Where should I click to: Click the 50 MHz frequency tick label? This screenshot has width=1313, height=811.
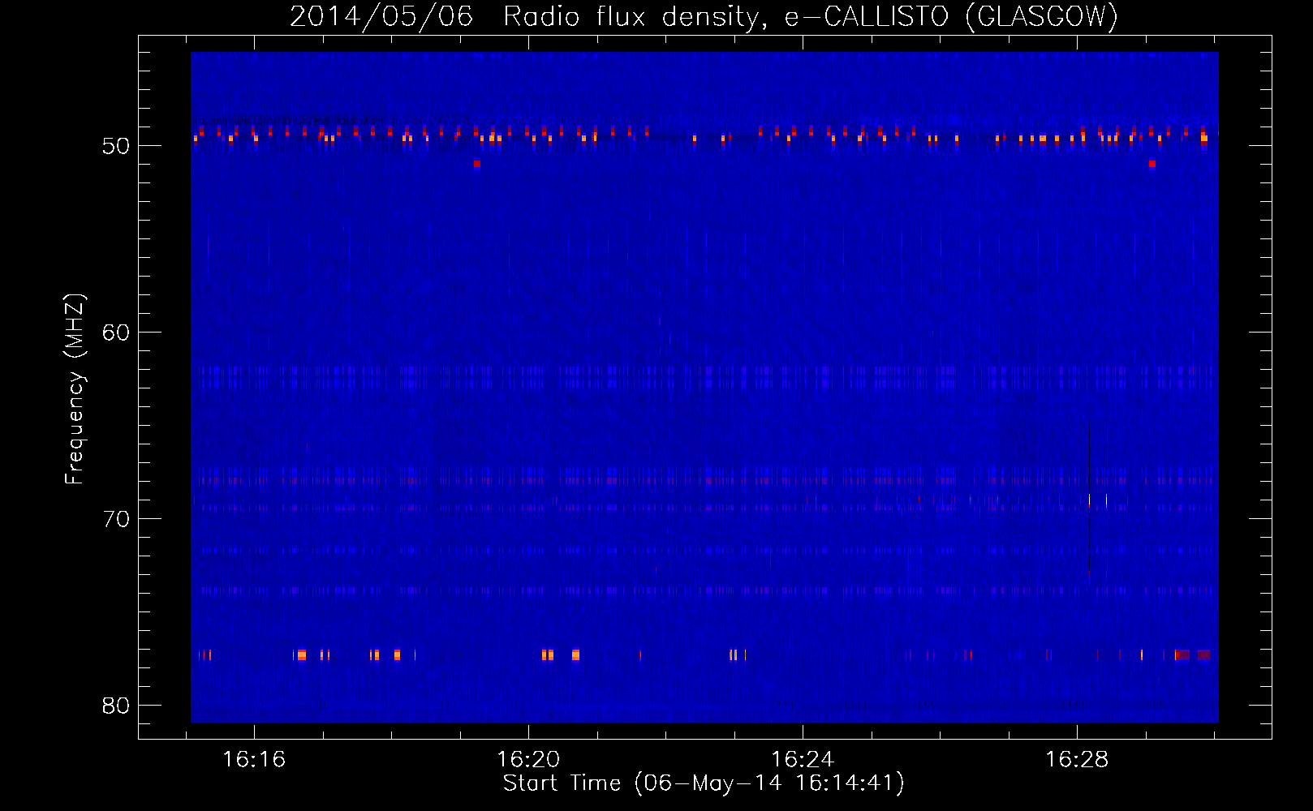116,146
